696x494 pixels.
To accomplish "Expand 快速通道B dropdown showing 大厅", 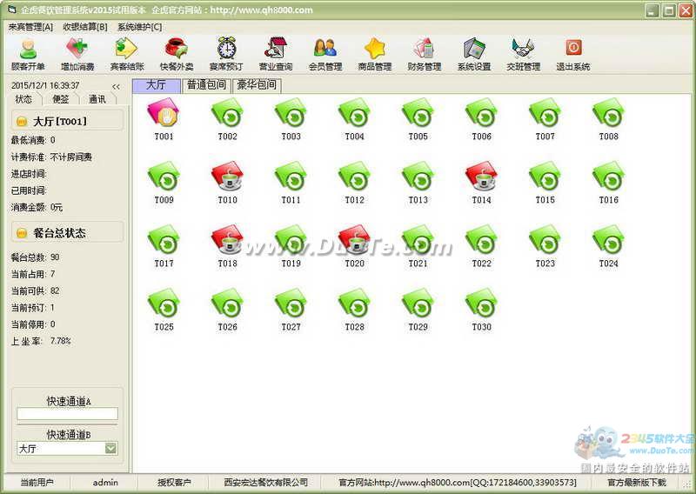I will (110, 448).
